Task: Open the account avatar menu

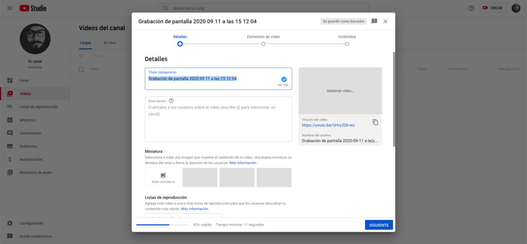Action: tap(516, 8)
